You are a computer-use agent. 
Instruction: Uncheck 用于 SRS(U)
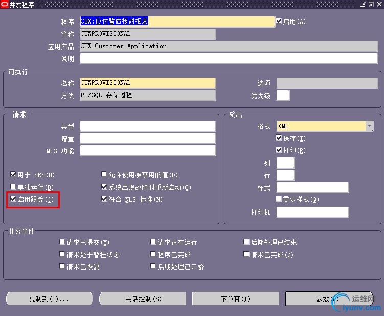point(13,175)
